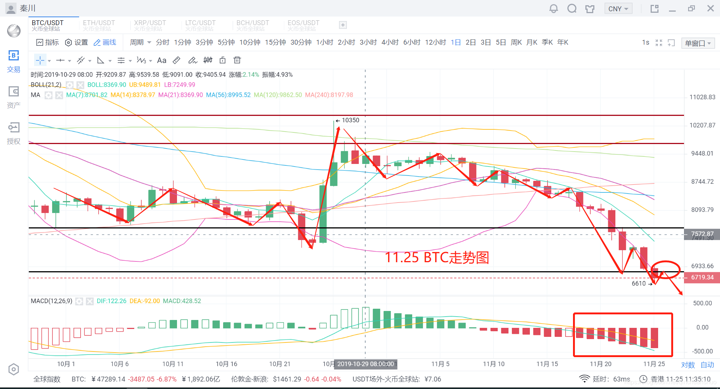Viewport: 720px width, 389px height.
Task: Select the 周K weekly period
Action: coord(516,42)
